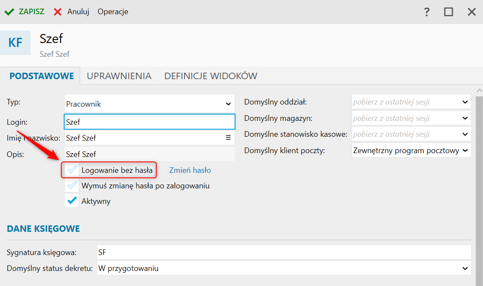Tick Wymuś zmianę hasła po zalogowaniu
483x286 pixels.
click(72, 185)
